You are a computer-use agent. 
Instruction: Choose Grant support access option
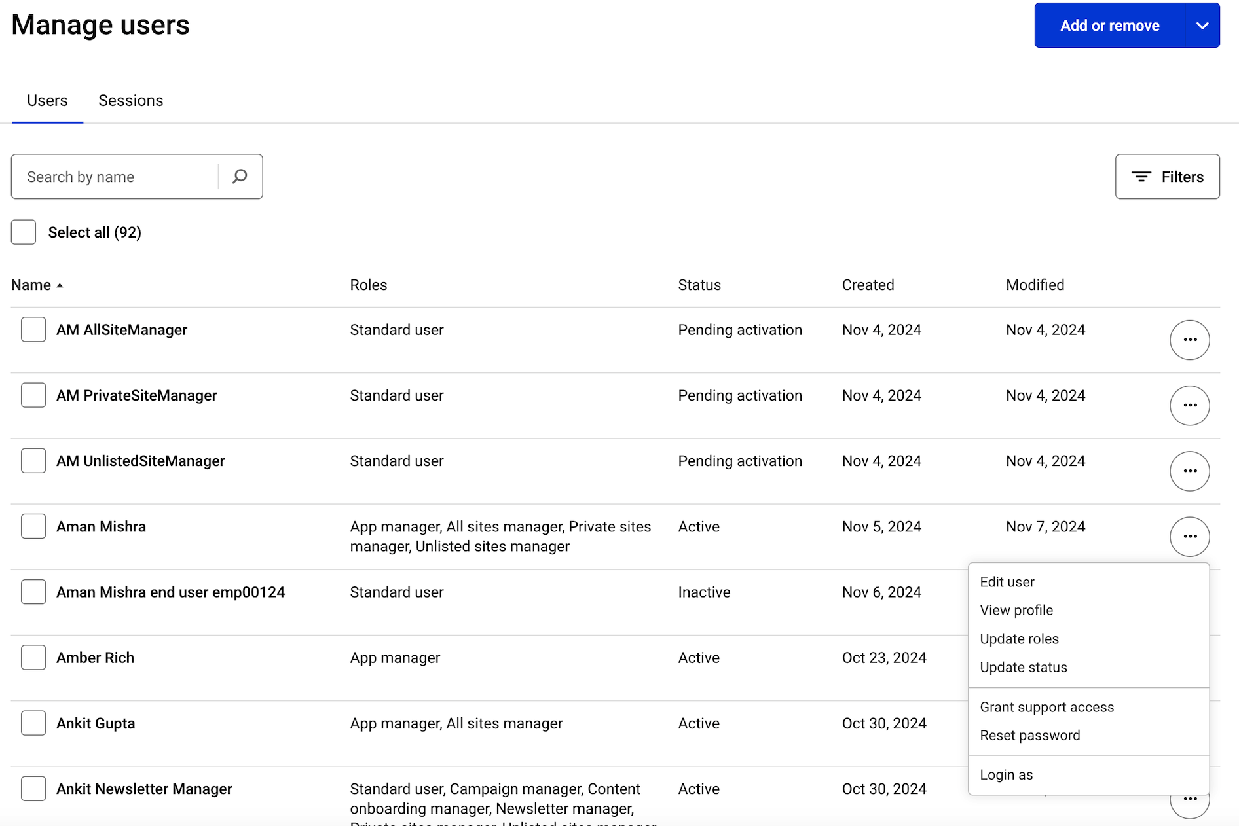click(1046, 707)
